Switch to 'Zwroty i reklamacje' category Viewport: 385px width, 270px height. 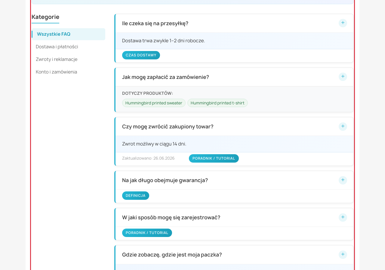69,59
